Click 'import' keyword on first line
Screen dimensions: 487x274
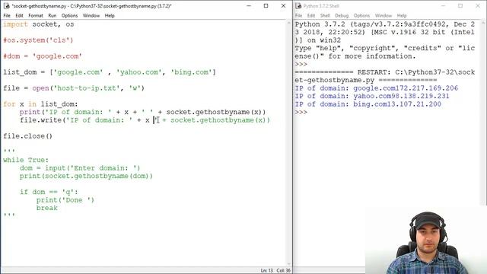15,24
